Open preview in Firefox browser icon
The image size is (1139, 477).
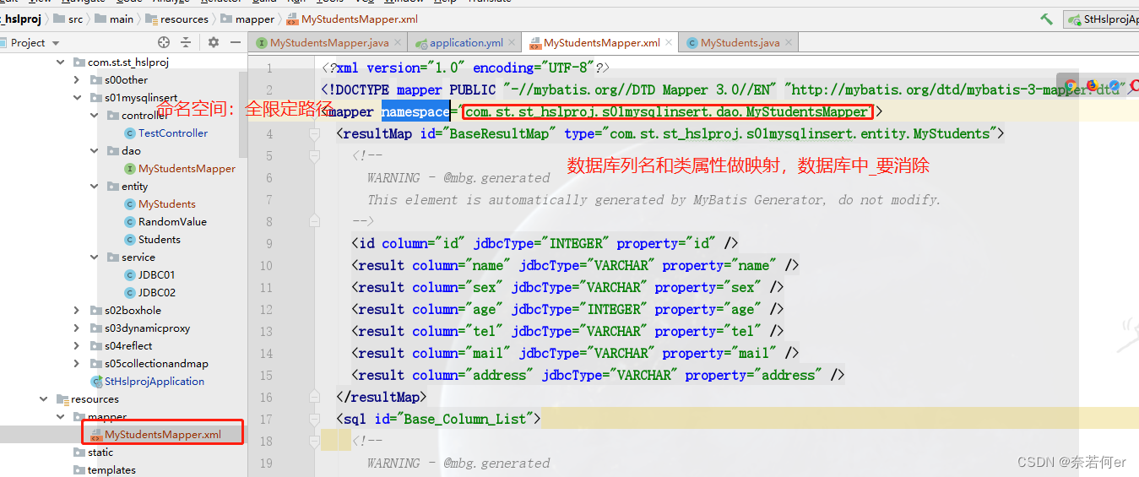(1092, 86)
